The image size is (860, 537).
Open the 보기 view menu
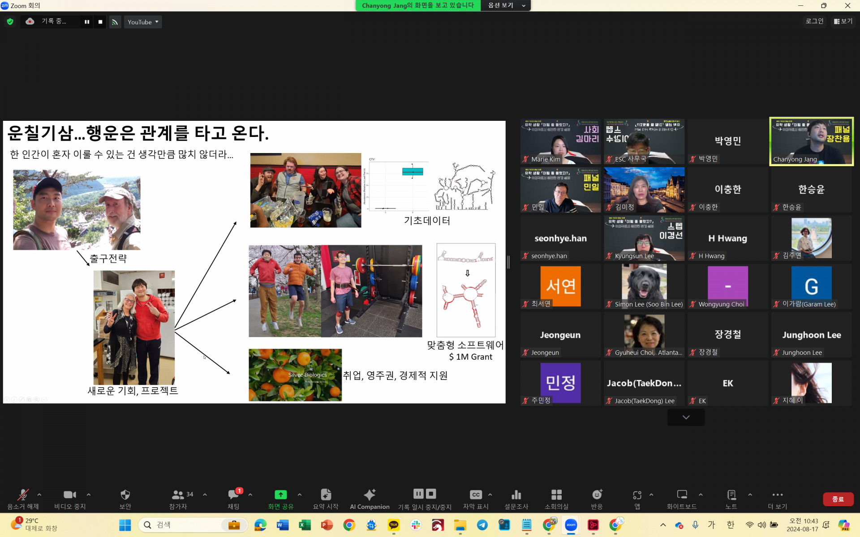(x=843, y=21)
